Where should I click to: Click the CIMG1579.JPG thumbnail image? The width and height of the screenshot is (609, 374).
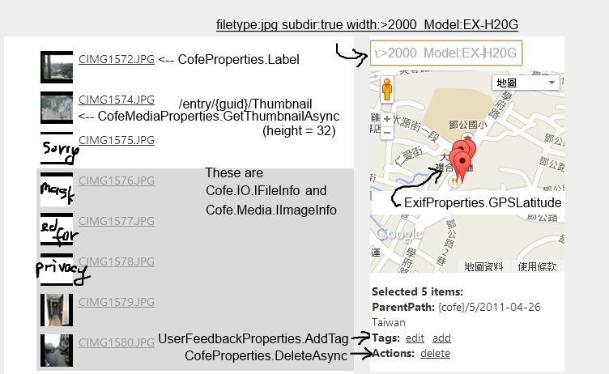[57, 310]
